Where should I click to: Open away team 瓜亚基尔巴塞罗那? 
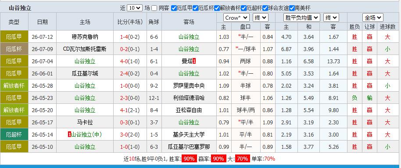[189, 147]
